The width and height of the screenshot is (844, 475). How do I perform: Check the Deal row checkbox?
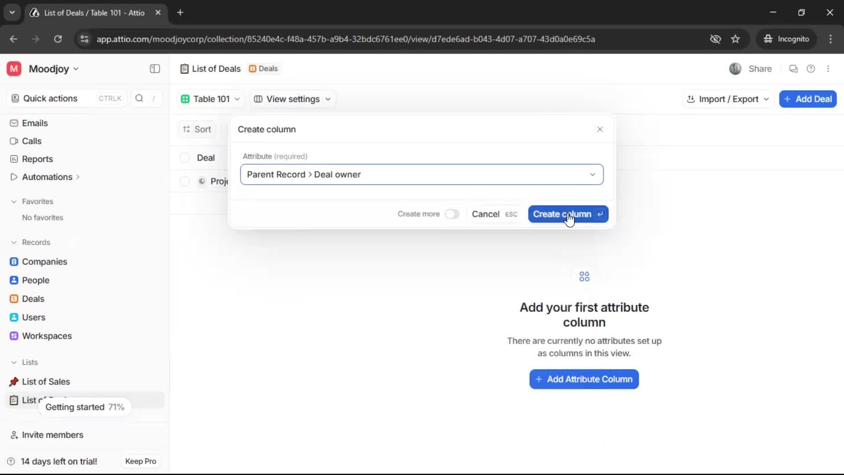click(x=184, y=157)
